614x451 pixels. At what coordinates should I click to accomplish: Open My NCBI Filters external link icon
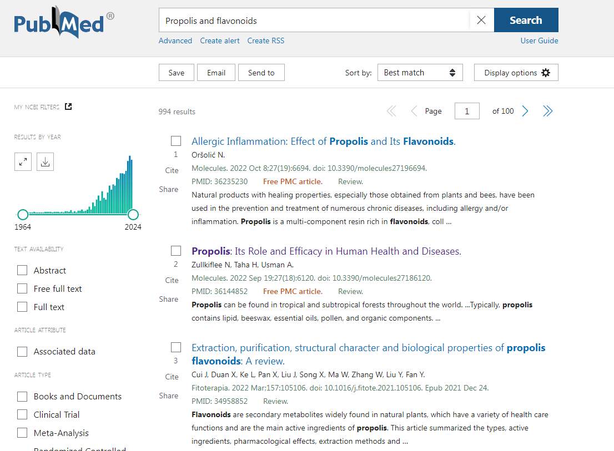tap(68, 107)
